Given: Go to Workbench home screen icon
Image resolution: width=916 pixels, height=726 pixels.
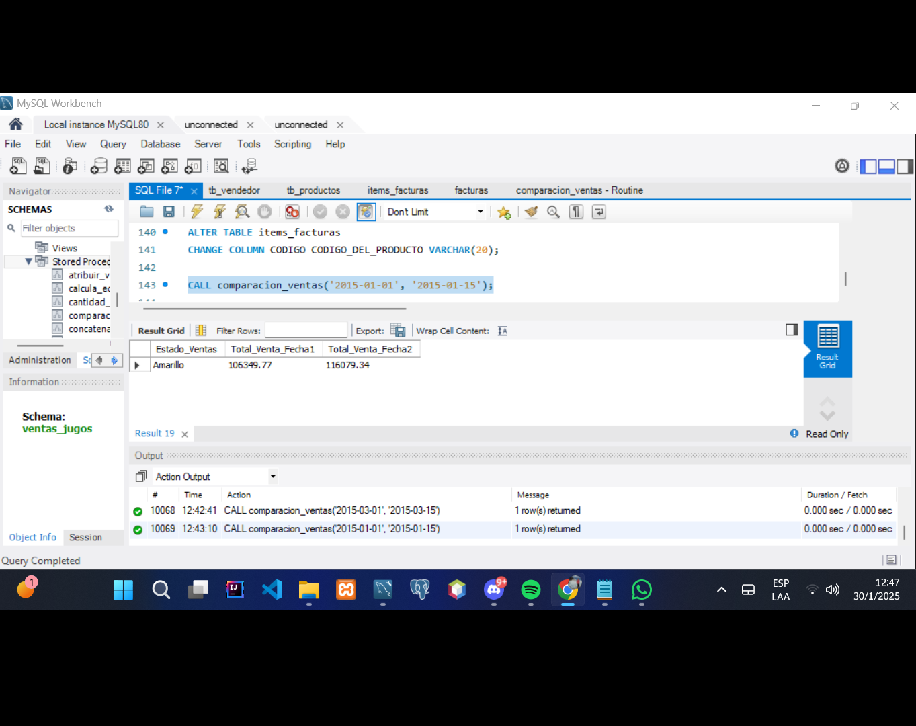Looking at the screenshot, I should click(15, 124).
